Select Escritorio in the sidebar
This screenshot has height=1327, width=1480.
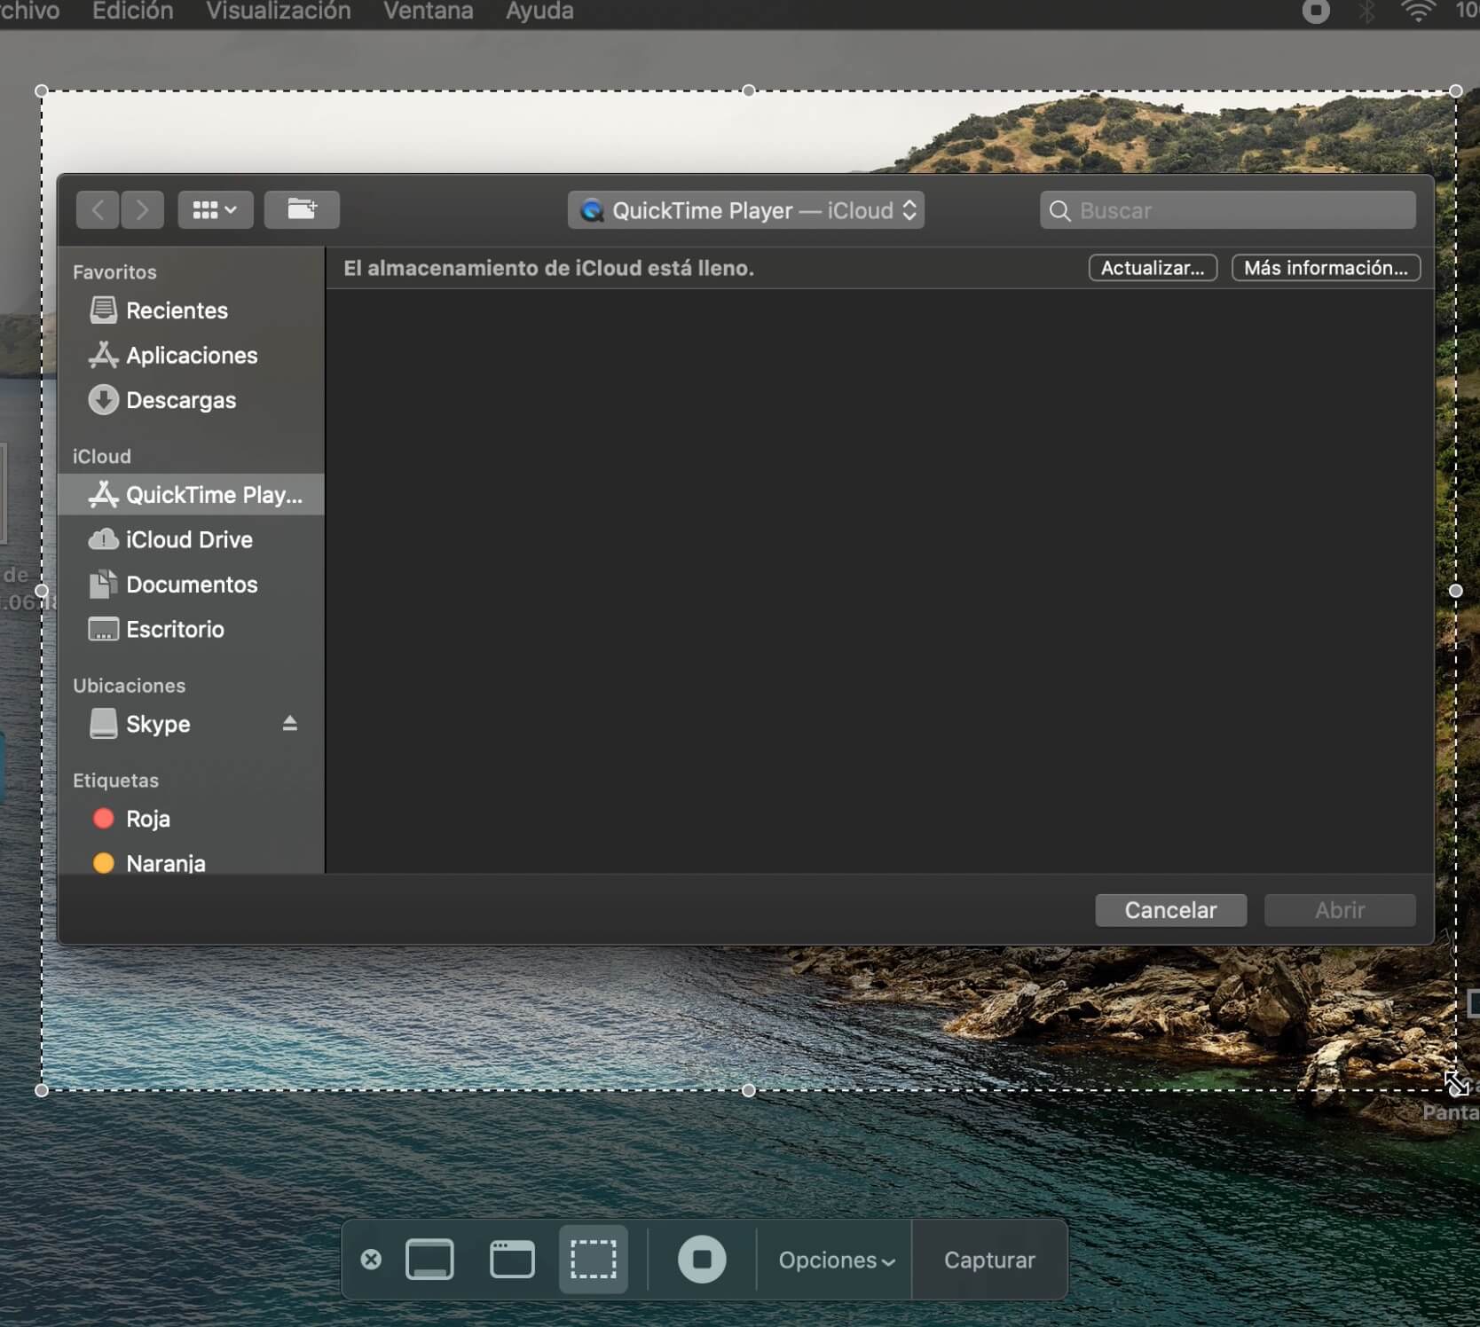[x=192, y=630]
